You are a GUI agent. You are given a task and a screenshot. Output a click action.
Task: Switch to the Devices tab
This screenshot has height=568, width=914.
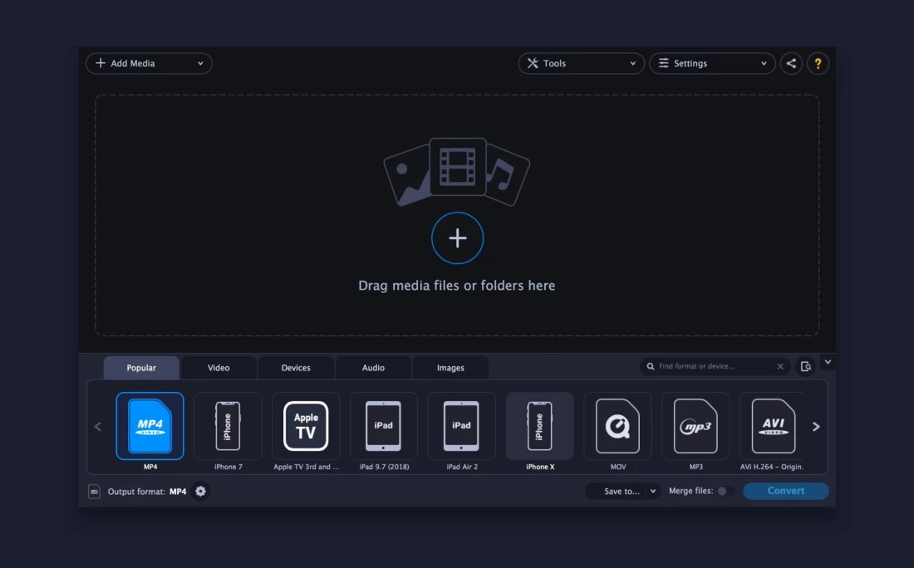click(x=296, y=368)
